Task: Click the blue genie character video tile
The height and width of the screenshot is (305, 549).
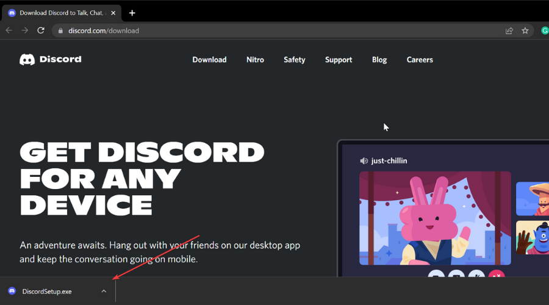Action: coord(533,237)
